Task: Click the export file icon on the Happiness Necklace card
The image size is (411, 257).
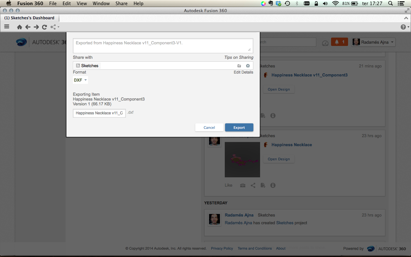Action: pyautogui.click(x=263, y=185)
